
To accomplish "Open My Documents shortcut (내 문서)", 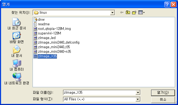I will click(17, 51).
